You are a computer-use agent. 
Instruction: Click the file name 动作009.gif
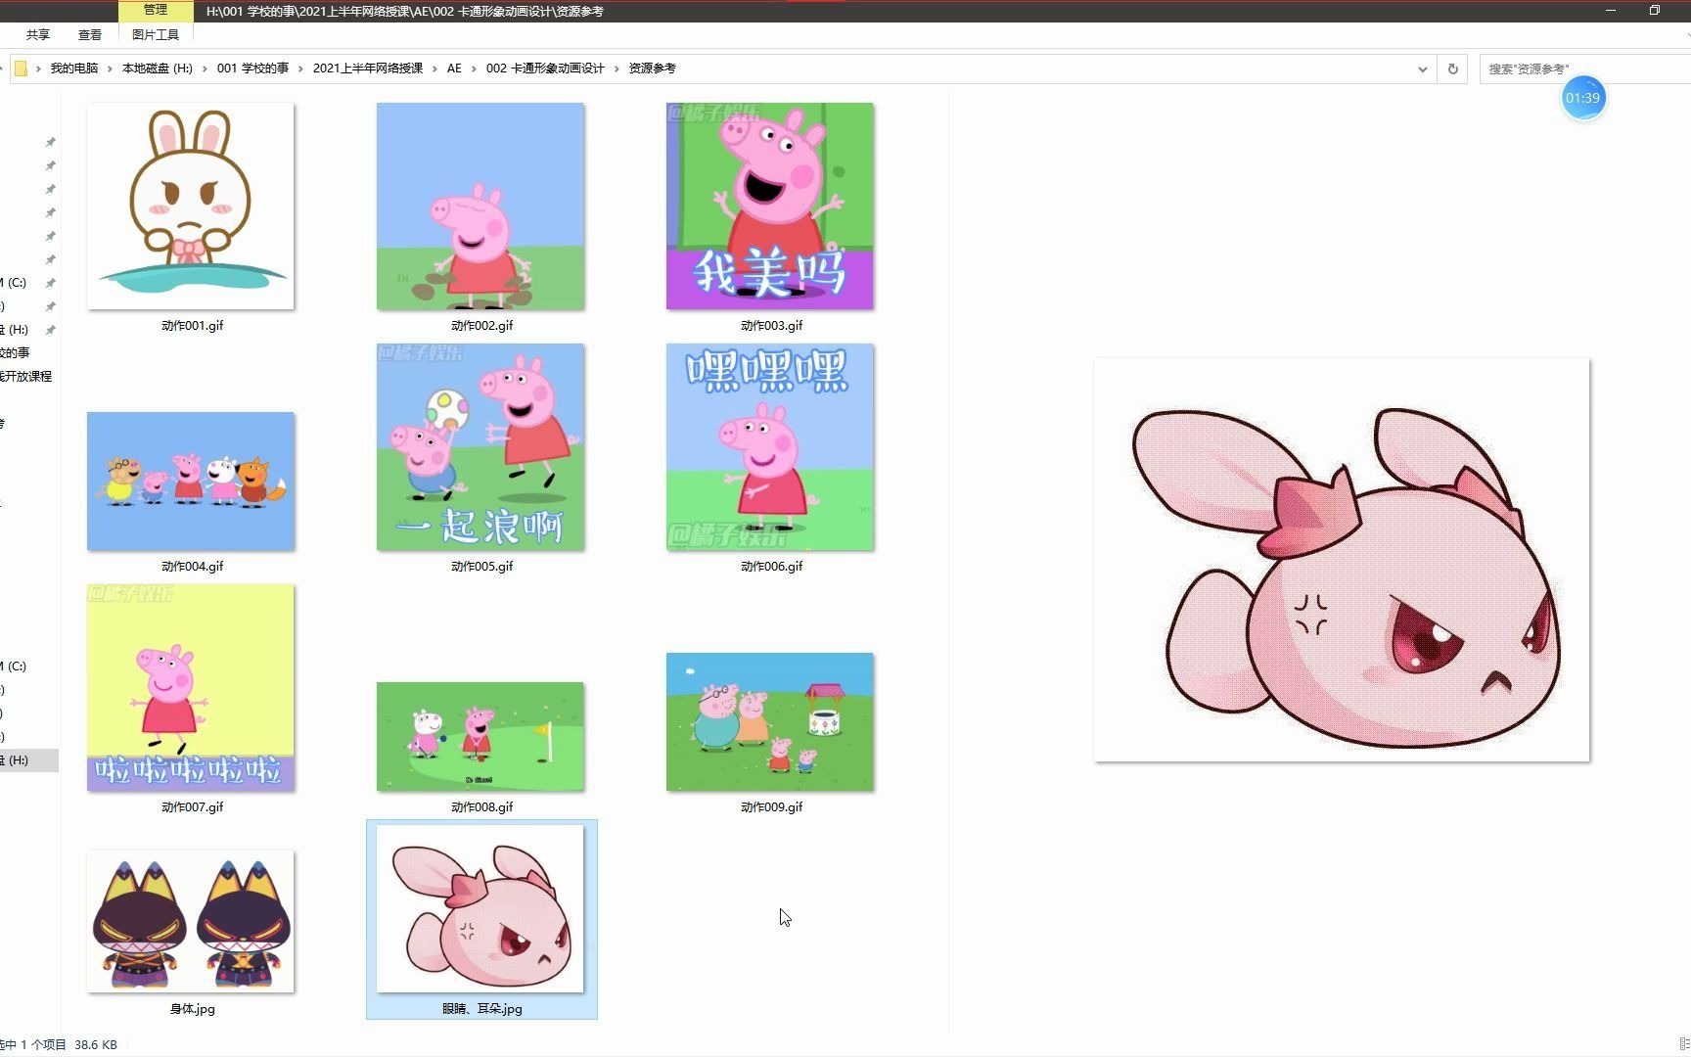771,807
